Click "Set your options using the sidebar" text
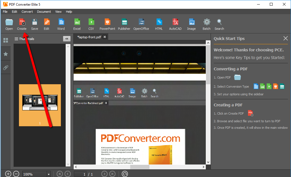 [240, 94]
